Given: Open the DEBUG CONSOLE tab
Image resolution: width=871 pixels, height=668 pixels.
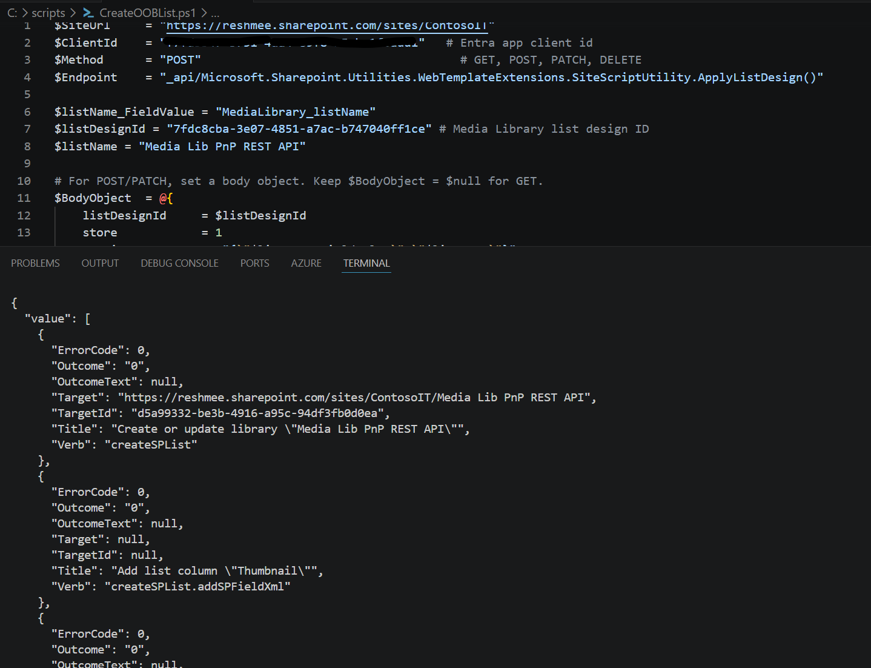Looking at the screenshot, I should click(x=179, y=263).
